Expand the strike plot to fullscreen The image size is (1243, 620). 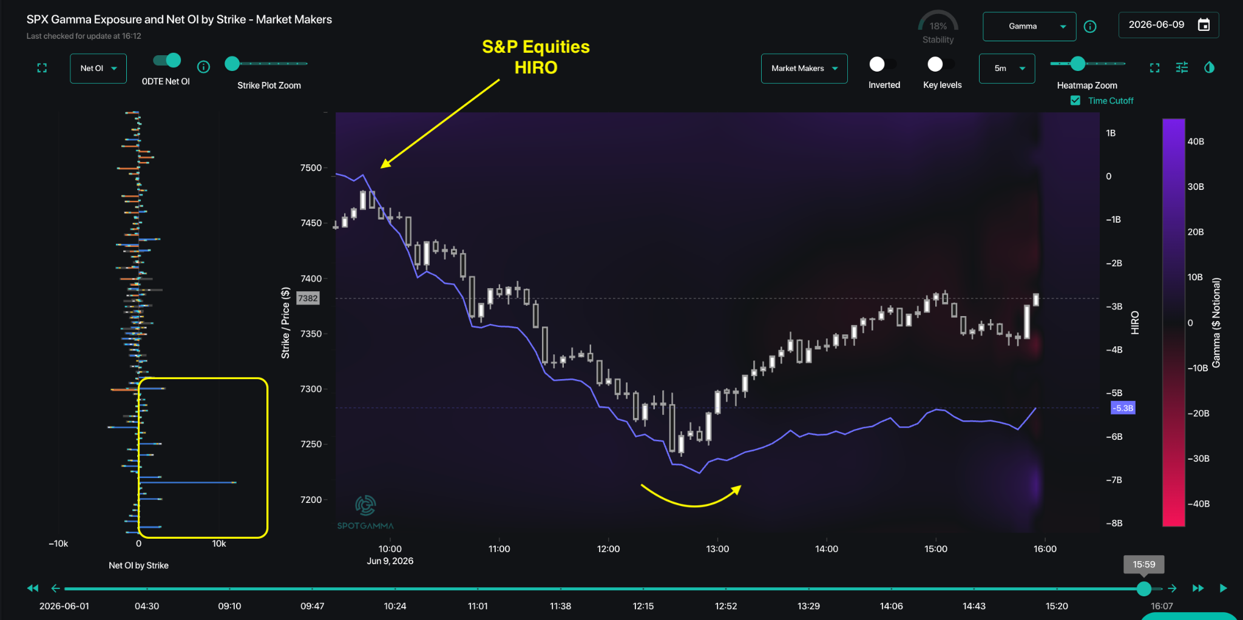(42, 68)
